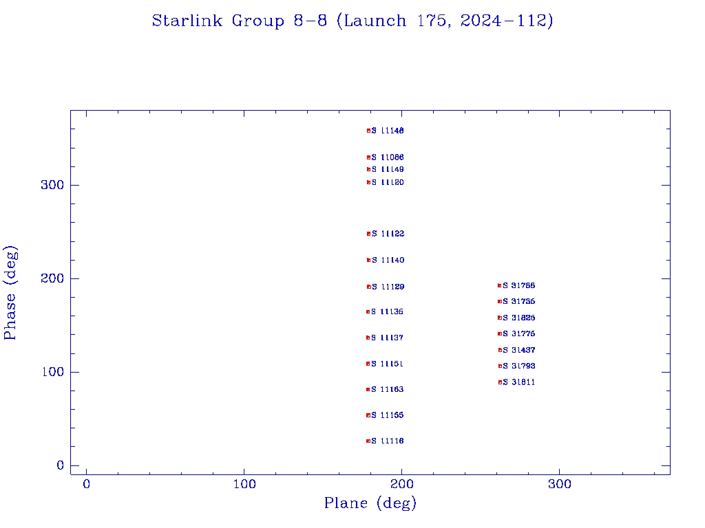Select the S 31825 satellite label

pyautogui.click(x=519, y=318)
